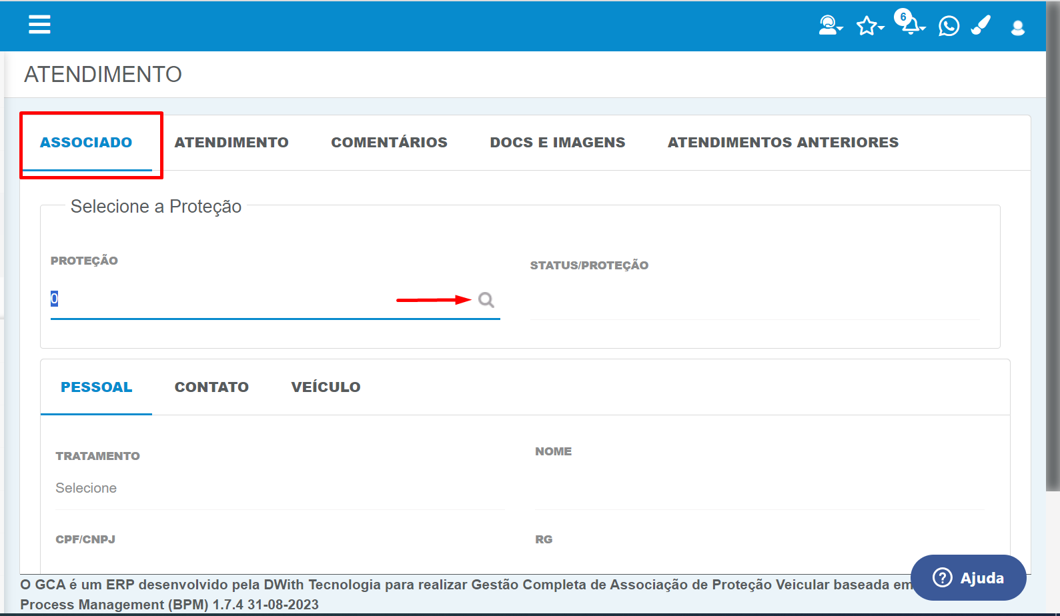Click the NOME input field
The width and height of the screenshot is (1060, 616).
pyautogui.click(x=760, y=489)
